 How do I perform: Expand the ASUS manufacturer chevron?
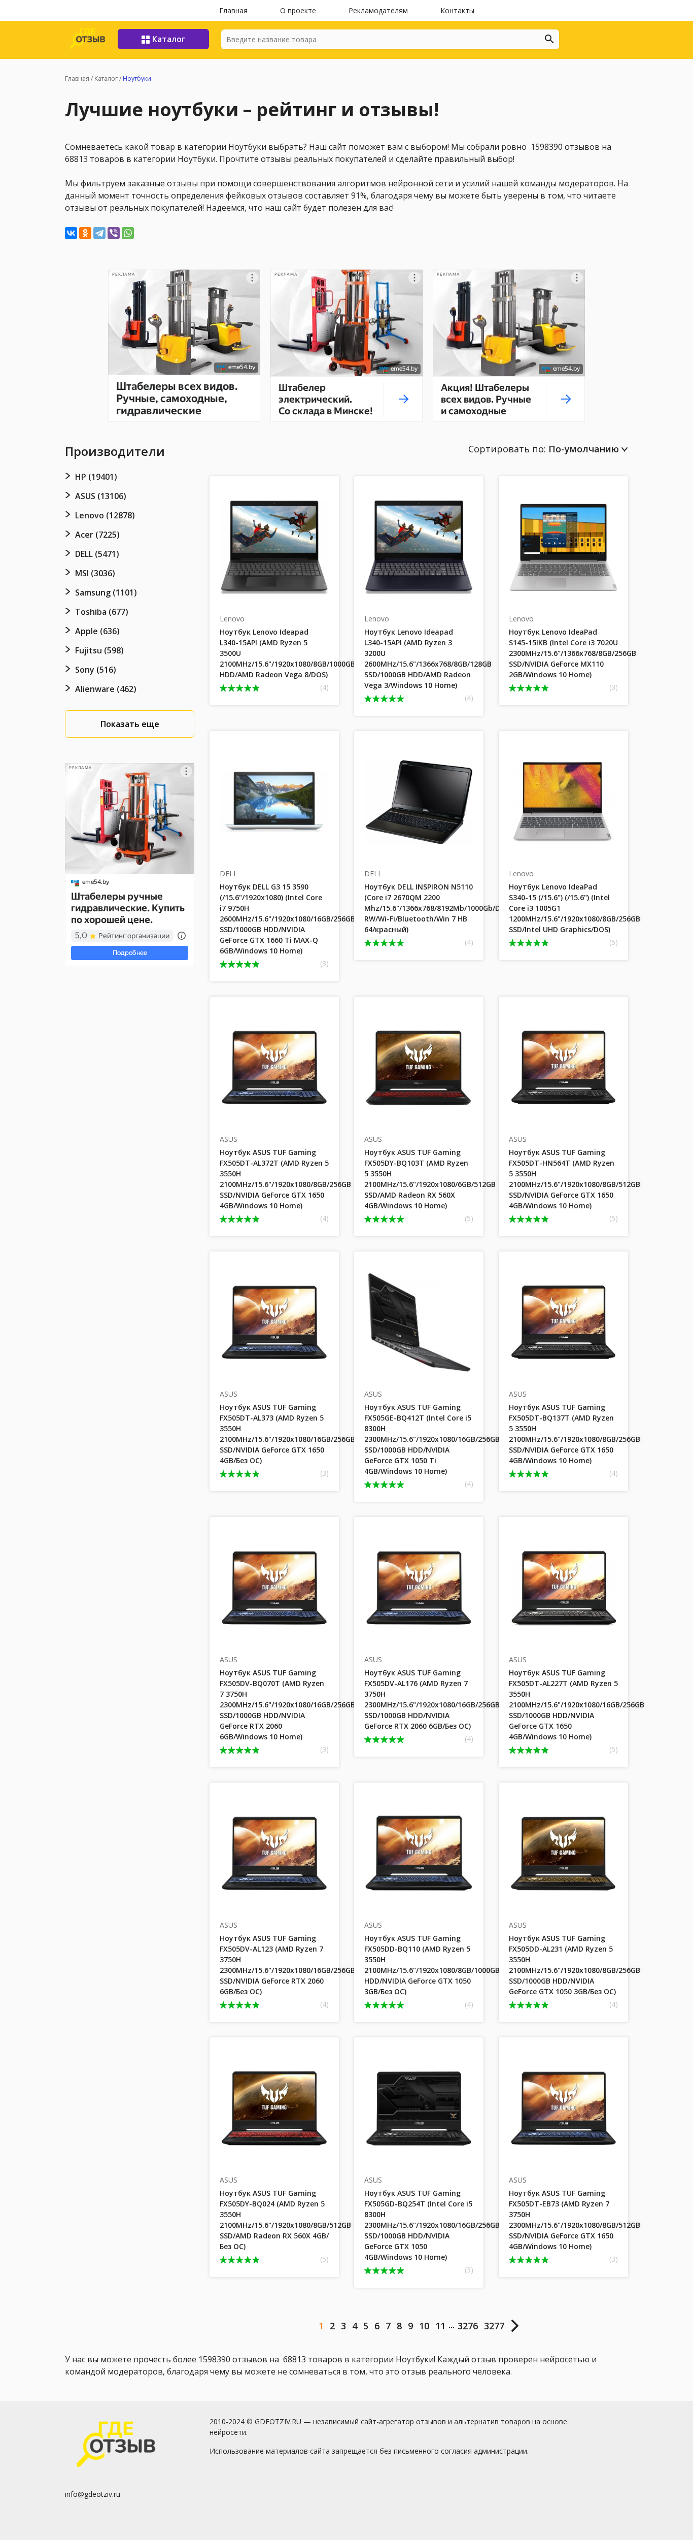pyautogui.click(x=68, y=496)
